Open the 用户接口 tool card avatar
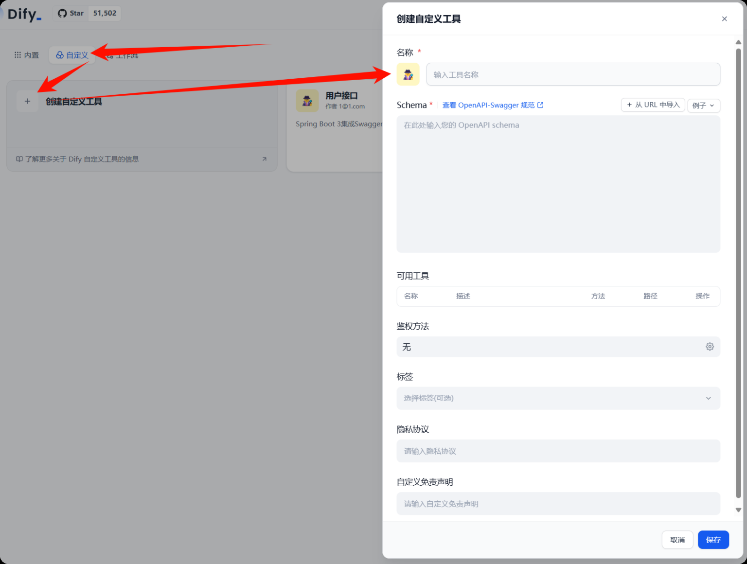Viewport: 747px width, 564px height. pos(307,101)
